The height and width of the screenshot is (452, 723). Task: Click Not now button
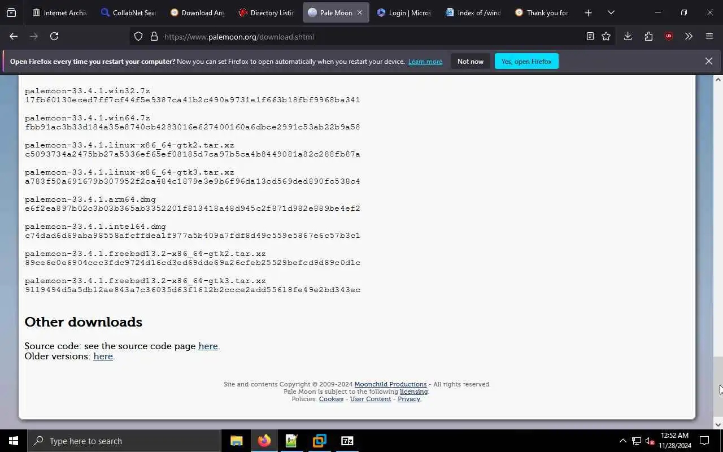pyautogui.click(x=471, y=61)
